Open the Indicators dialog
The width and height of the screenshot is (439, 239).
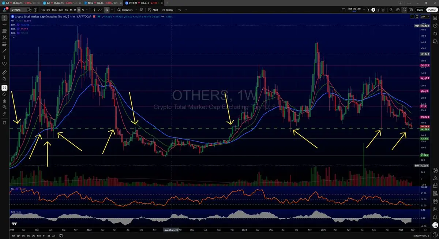[x=125, y=10]
